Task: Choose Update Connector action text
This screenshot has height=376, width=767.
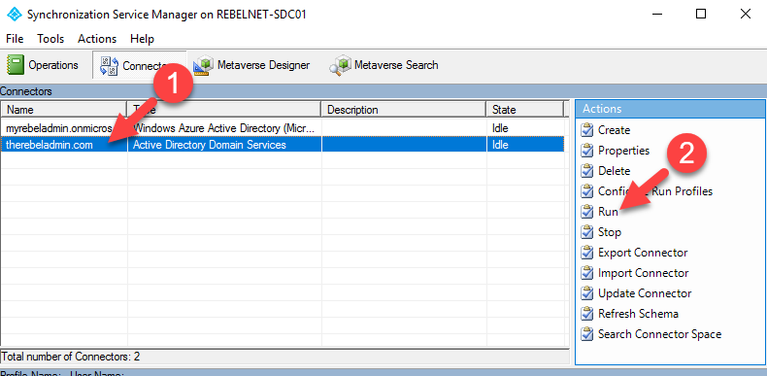Action: 645,293
